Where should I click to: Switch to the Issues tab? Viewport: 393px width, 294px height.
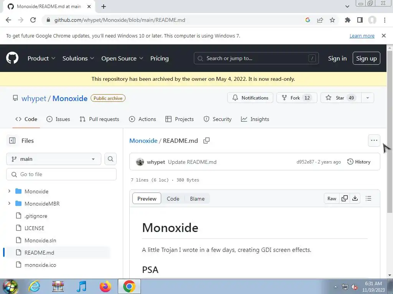tap(58, 119)
